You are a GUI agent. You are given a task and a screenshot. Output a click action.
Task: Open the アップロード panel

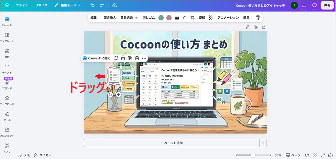click(7, 100)
